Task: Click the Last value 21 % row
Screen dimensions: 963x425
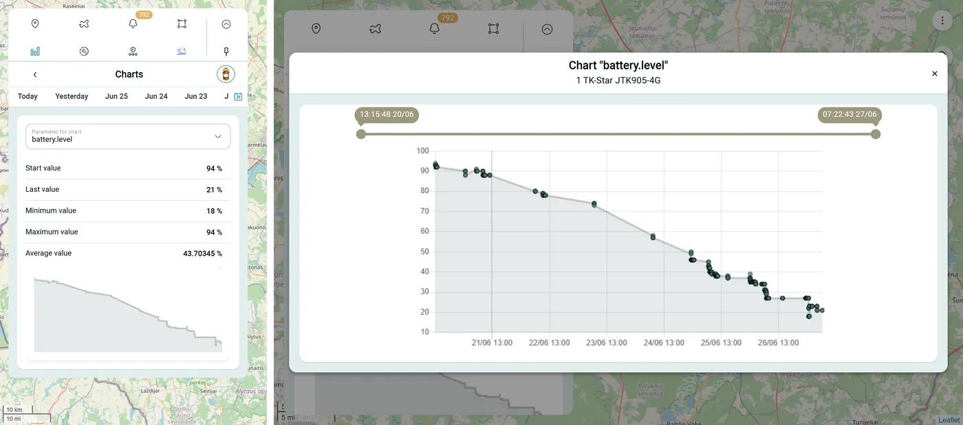Action: point(128,190)
